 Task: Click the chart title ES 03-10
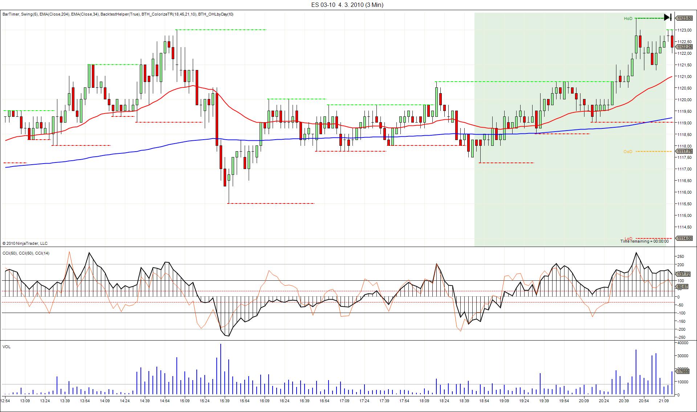click(x=347, y=5)
